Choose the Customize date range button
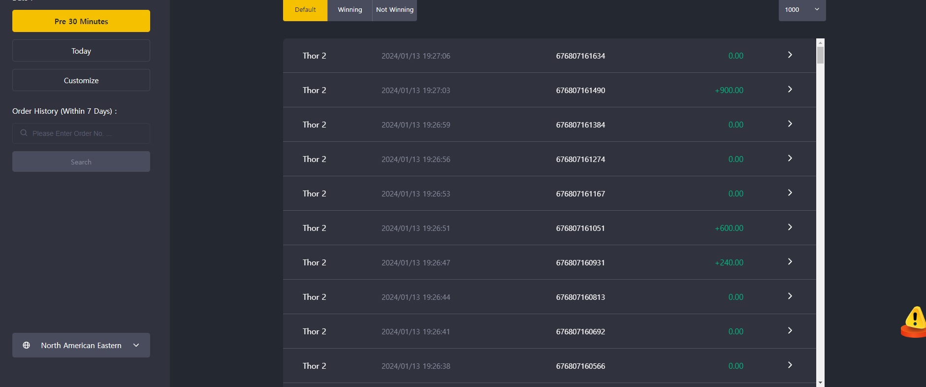The height and width of the screenshot is (387, 926). [x=81, y=80]
